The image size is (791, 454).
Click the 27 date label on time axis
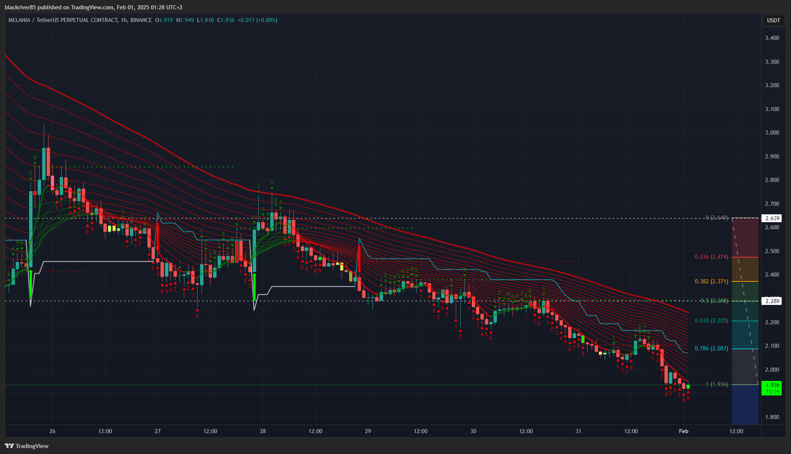coord(158,431)
